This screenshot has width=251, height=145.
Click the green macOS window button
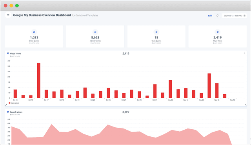17,6
